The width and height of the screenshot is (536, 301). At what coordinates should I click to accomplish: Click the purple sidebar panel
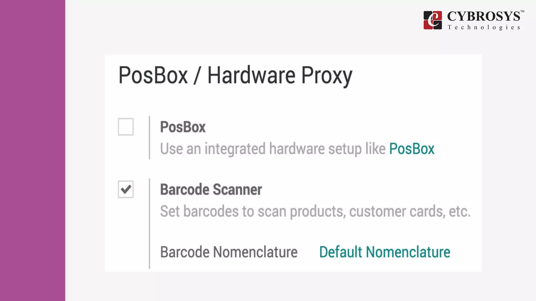32,150
